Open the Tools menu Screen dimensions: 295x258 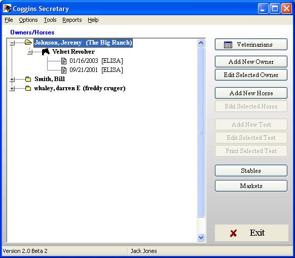(50, 20)
